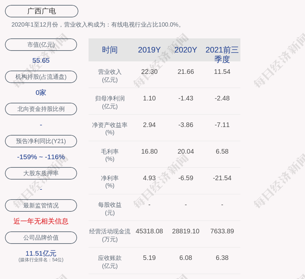The height and width of the screenshot is (279, 305).
Task: Click net margin value 4.93
Action: coord(150,178)
